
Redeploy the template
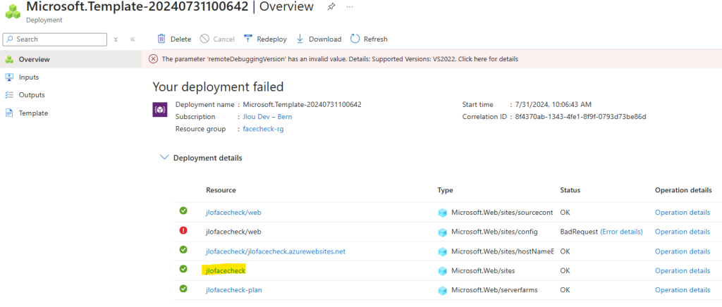click(265, 39)
